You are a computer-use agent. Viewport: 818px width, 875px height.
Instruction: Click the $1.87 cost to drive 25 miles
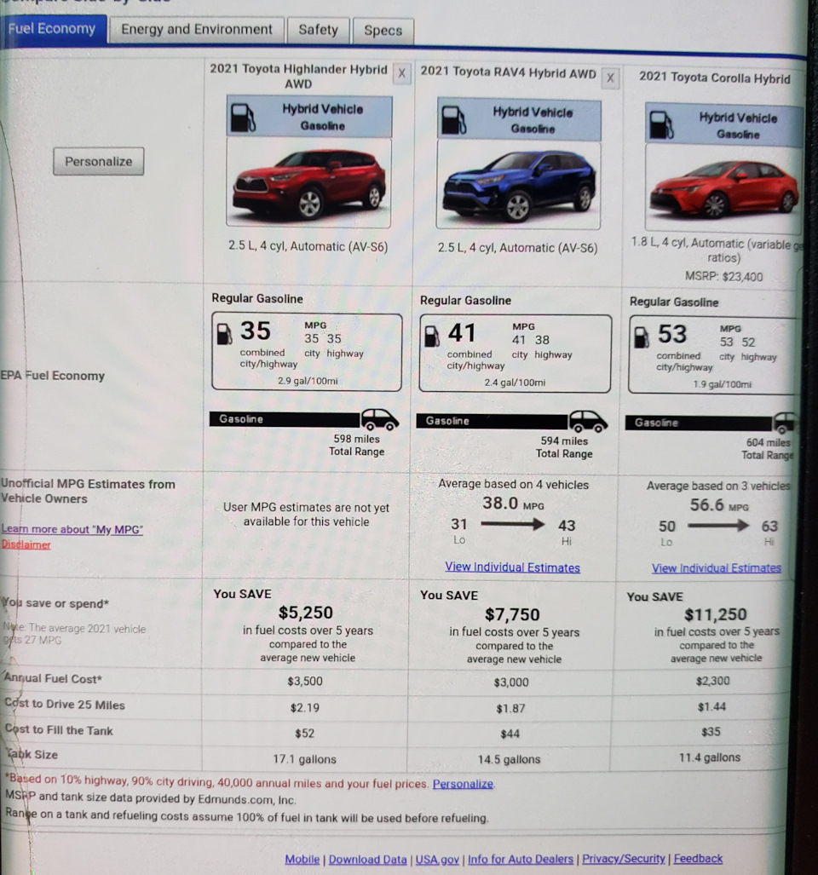510,709
